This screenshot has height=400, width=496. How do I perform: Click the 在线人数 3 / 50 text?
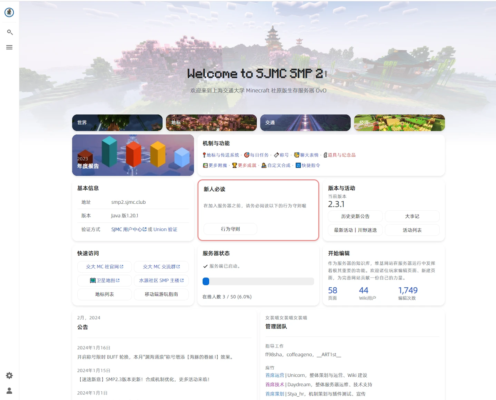227,297
